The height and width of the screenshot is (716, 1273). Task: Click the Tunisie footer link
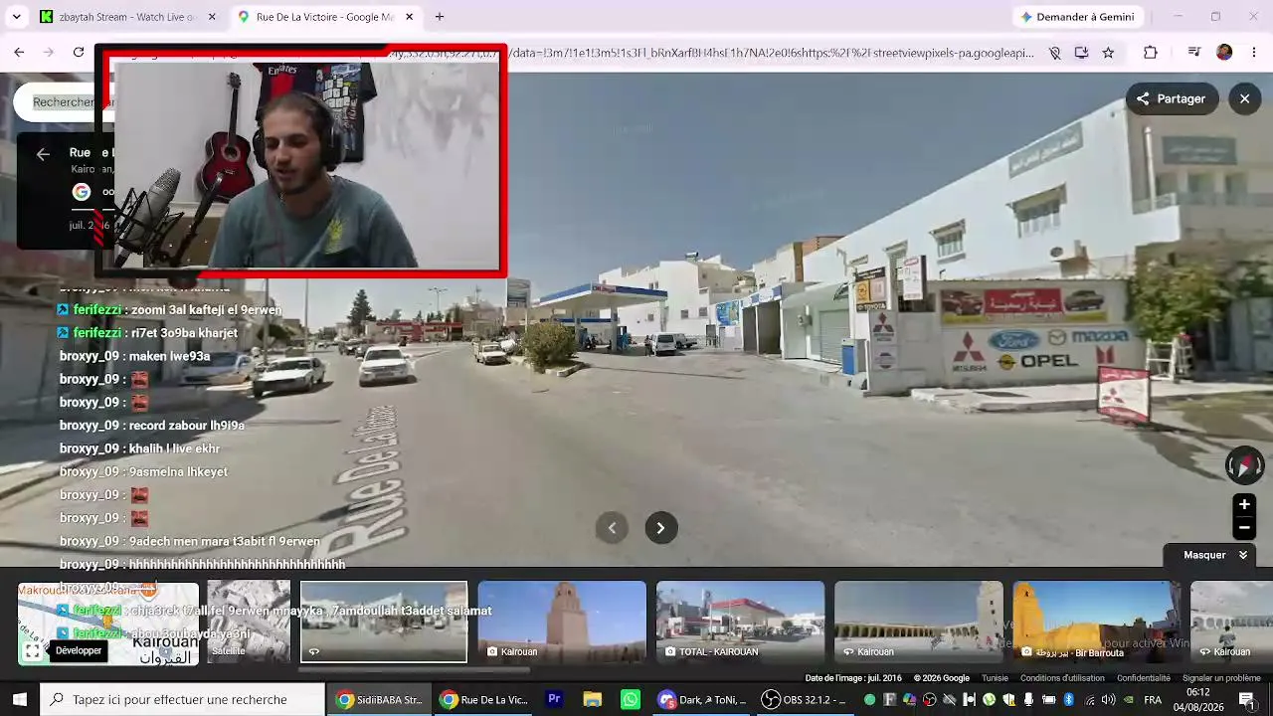(995, 678)
